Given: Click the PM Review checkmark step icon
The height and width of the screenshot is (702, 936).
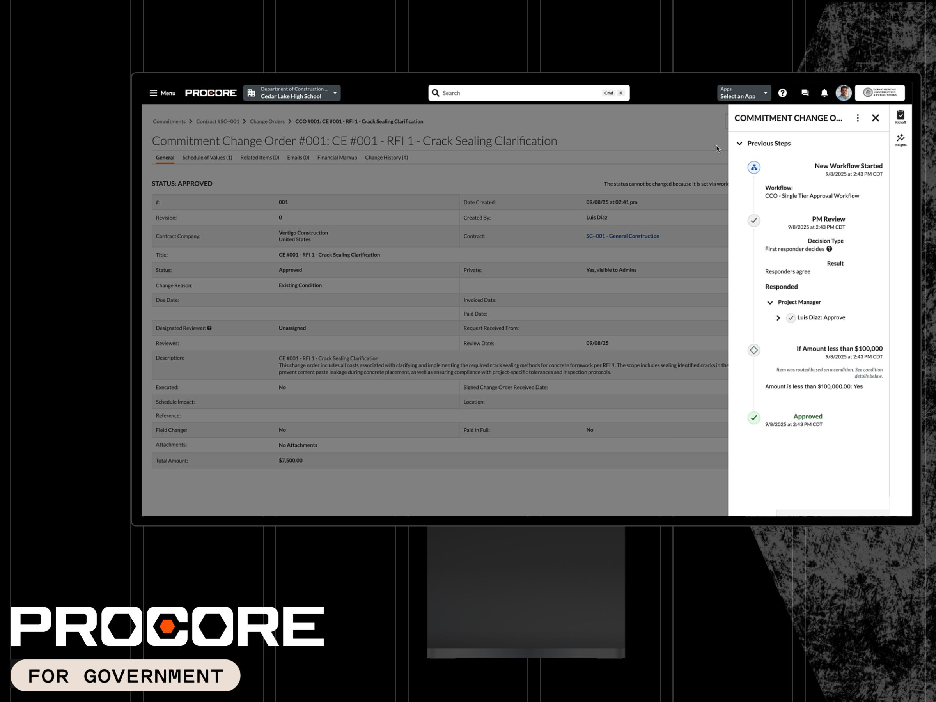Looking at the screenshot, I should point(753,220).
